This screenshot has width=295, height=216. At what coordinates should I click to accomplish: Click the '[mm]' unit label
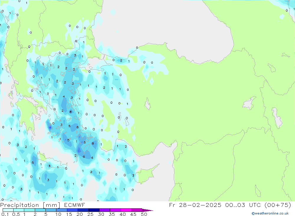click(x=51, y=205)
